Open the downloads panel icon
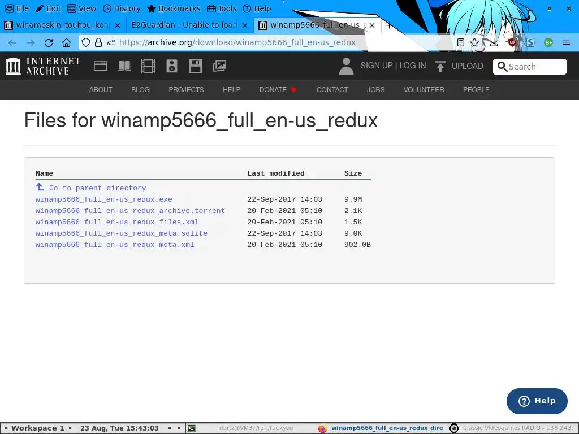 494,42
